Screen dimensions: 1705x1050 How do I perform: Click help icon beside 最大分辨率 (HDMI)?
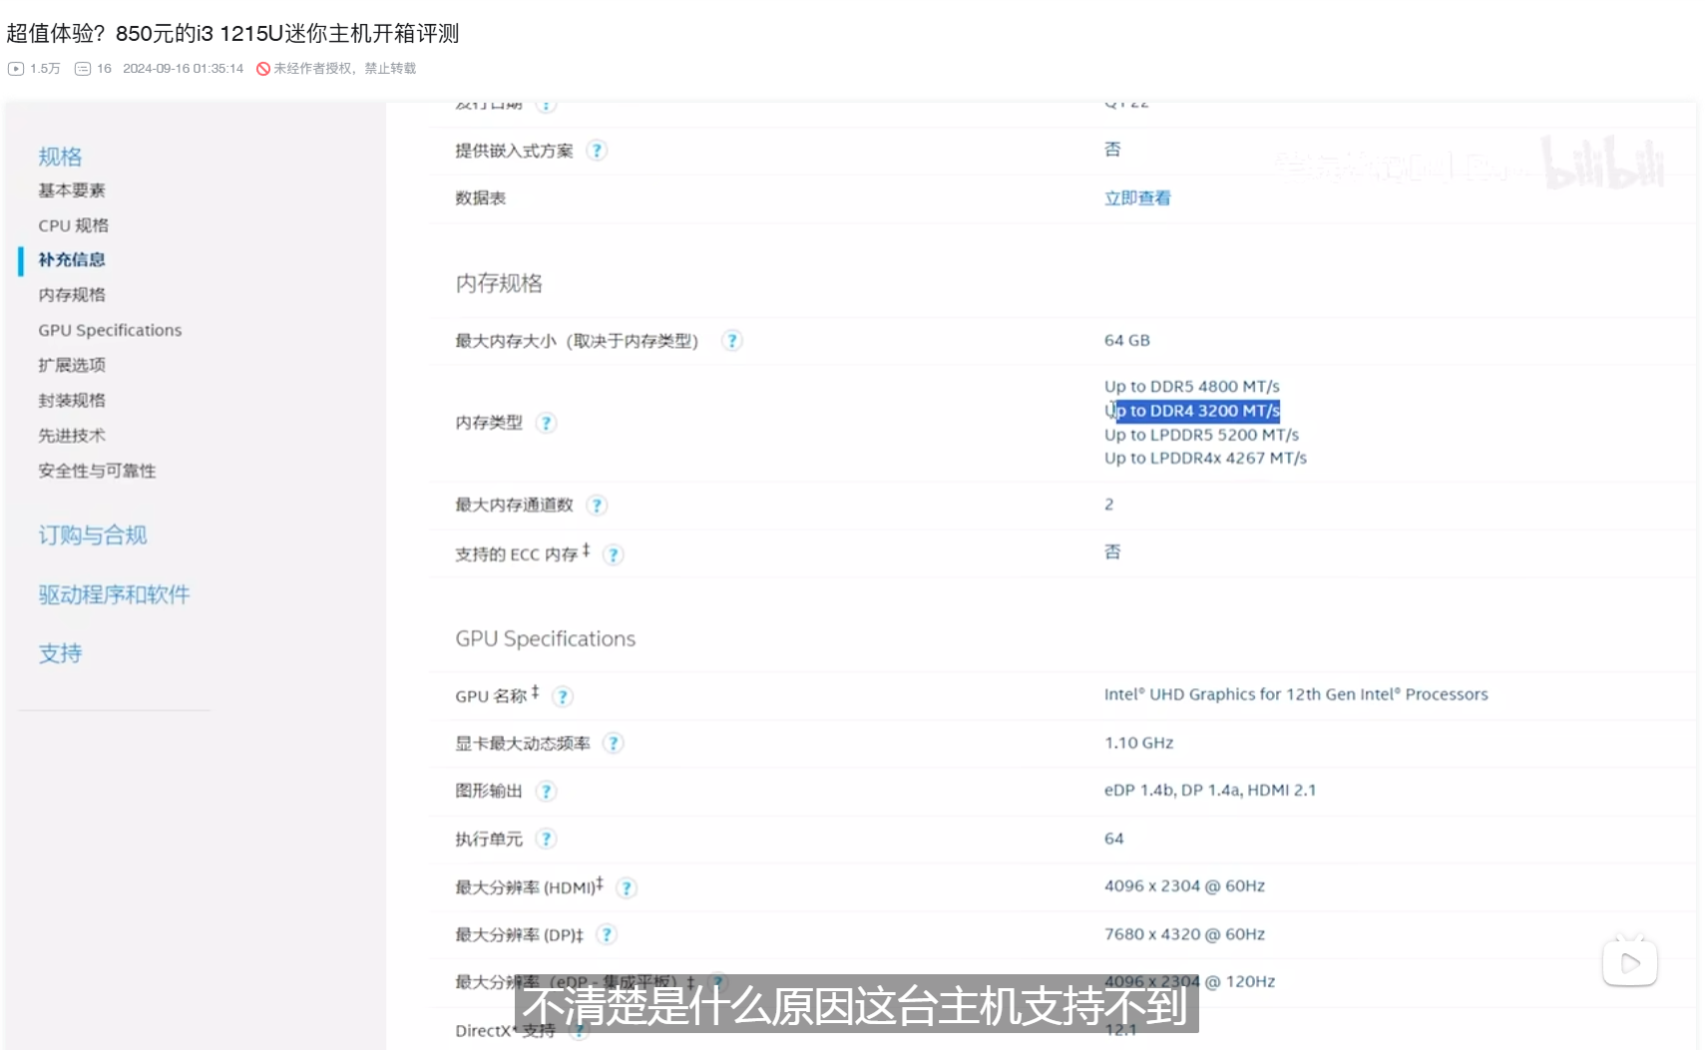pos(627,887)
